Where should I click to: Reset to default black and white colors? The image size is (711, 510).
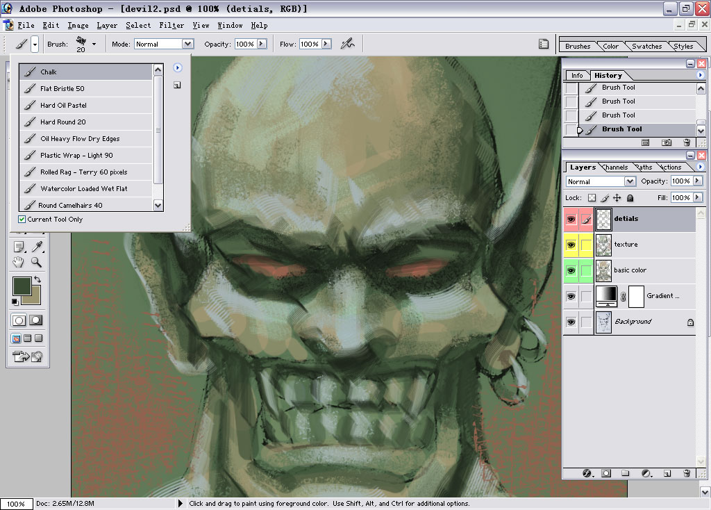click(x=15, y=302)
